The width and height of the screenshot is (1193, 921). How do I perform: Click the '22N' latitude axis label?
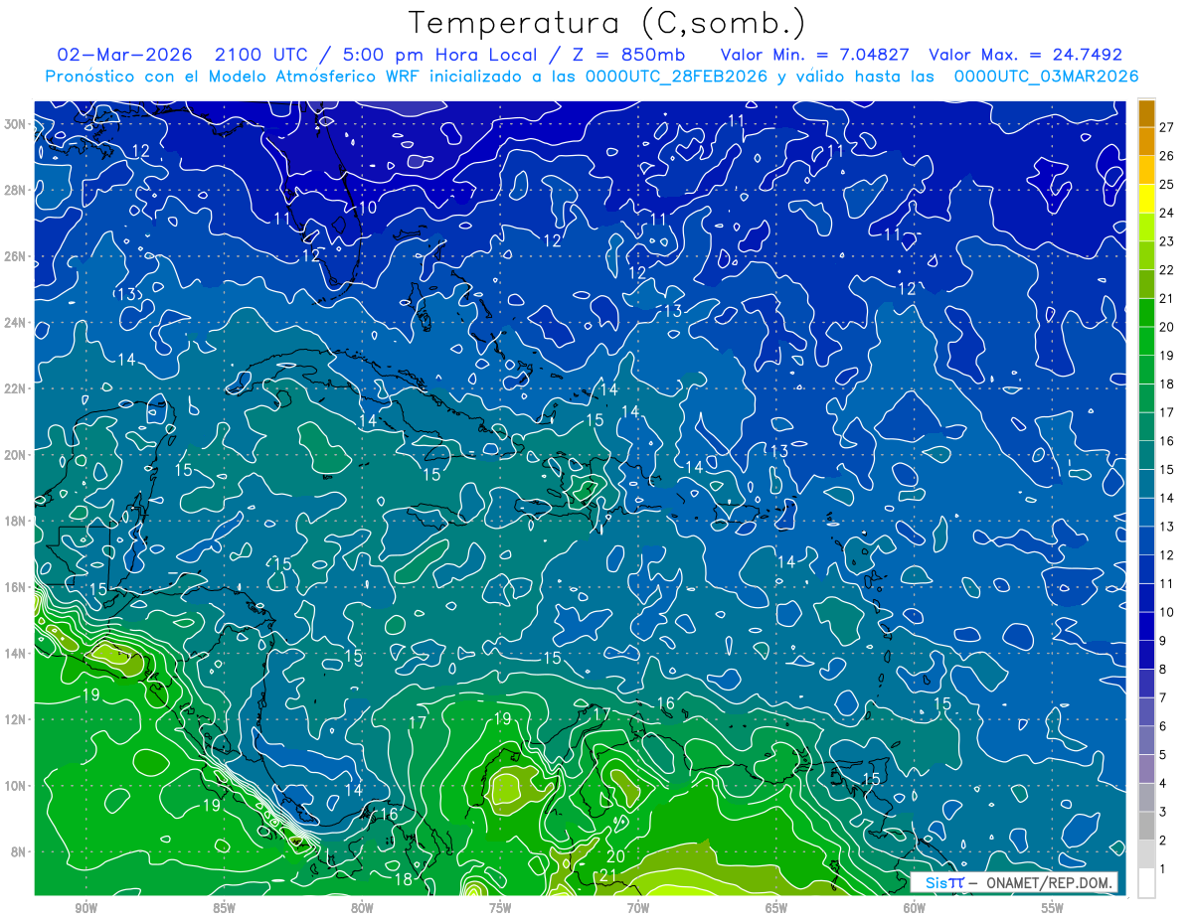tap(16, 388)
